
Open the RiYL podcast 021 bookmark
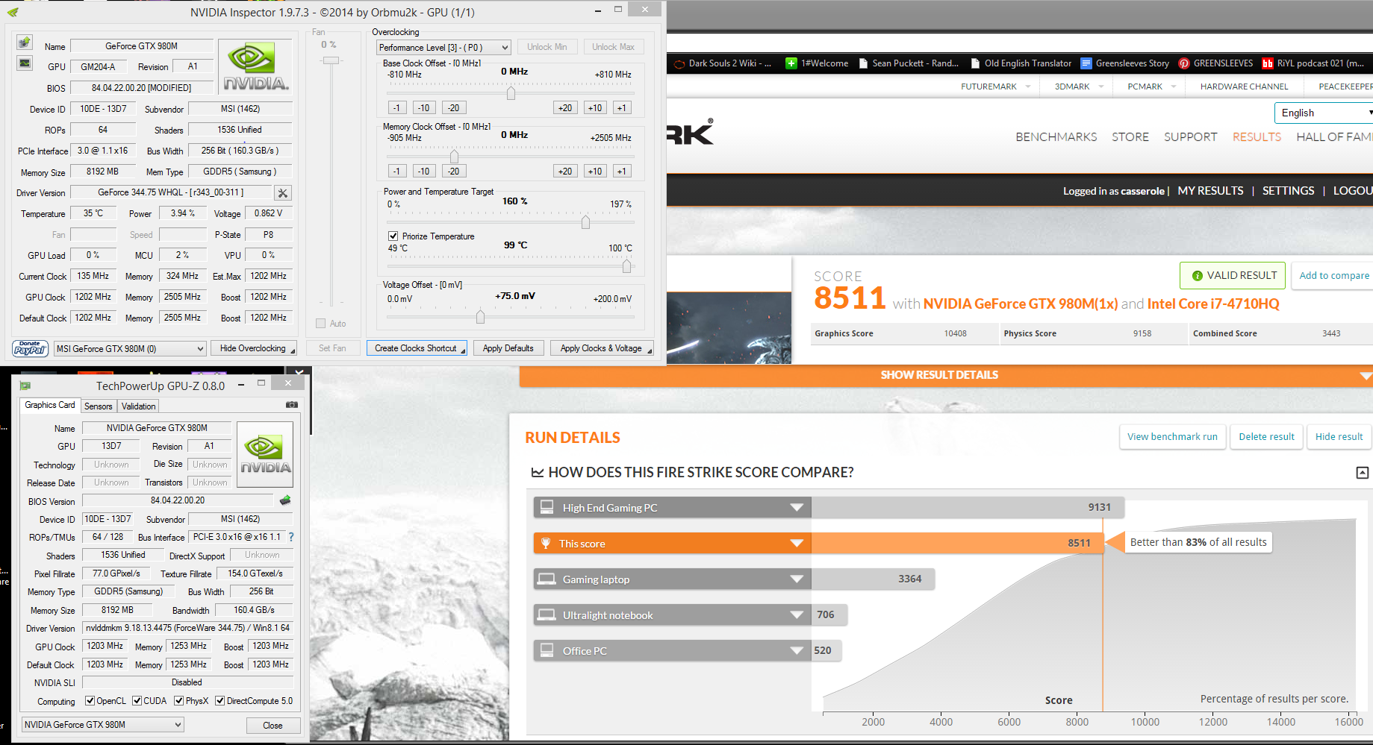tap(1313, 63)
